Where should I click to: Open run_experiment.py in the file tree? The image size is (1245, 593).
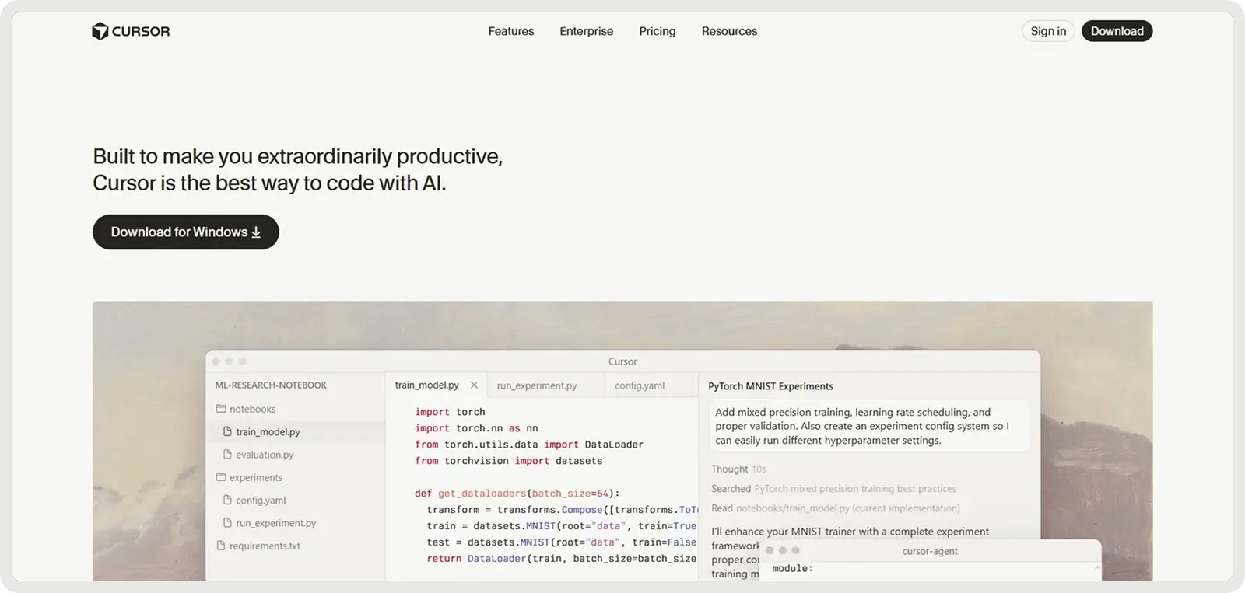click(275, 523)
